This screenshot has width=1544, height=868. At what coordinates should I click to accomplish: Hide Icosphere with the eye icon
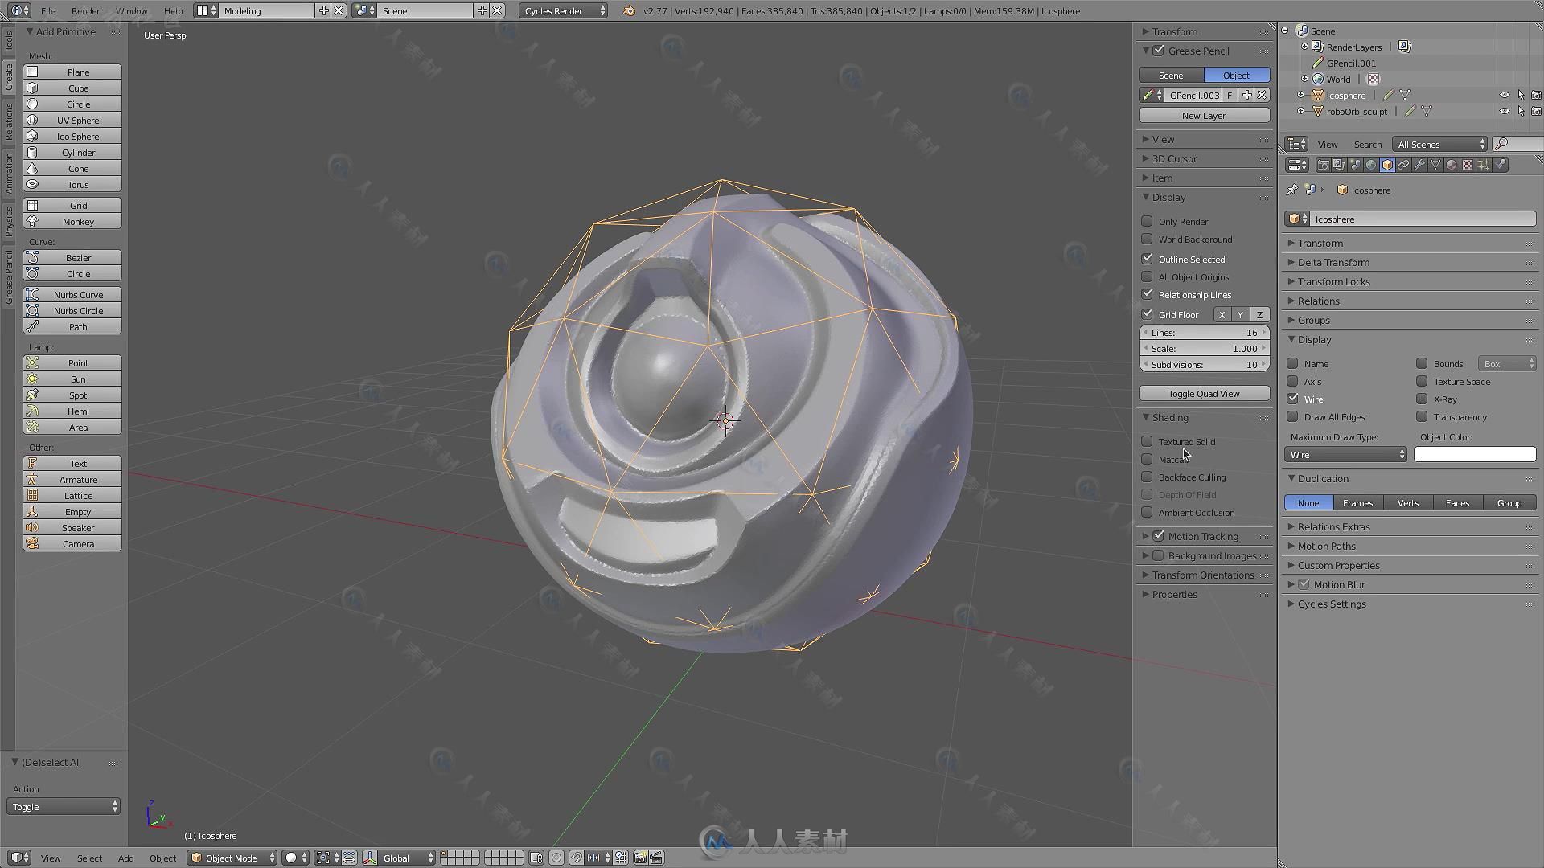tap(1505, 95)
